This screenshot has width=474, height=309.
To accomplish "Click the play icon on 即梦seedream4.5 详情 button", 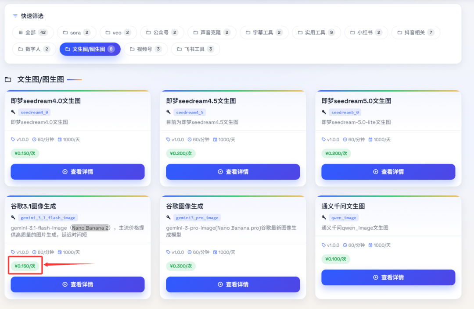I will (x=220, y=172).
